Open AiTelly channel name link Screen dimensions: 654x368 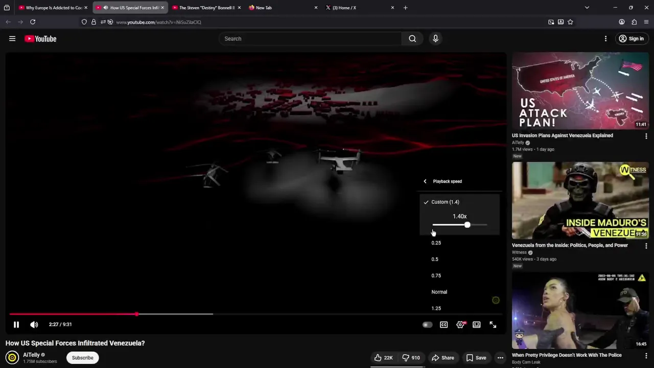coord(31,355)
